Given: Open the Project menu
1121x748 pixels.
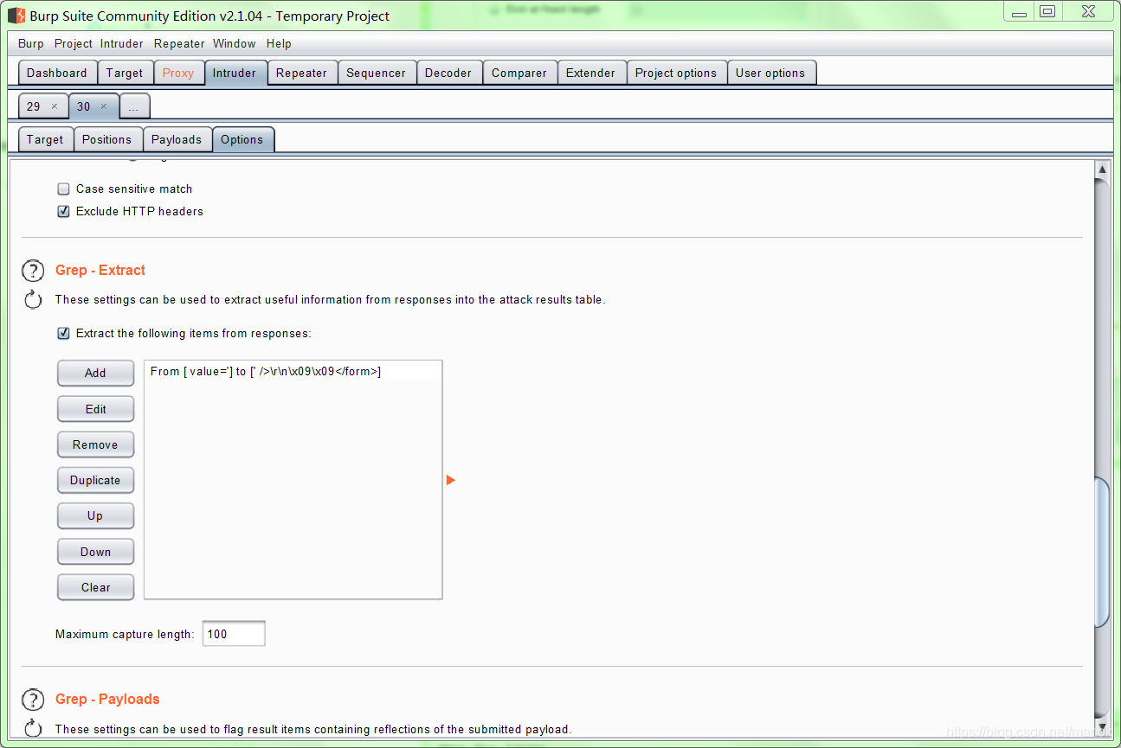Looking at the screenshot, I should point(74,43).
